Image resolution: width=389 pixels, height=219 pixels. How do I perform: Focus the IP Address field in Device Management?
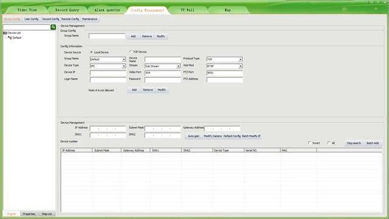[x=108, y=128]
